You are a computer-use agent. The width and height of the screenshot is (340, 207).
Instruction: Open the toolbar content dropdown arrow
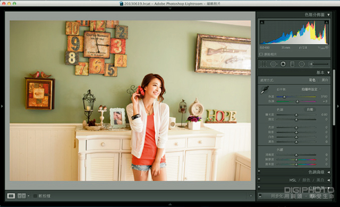pos(251,196)
